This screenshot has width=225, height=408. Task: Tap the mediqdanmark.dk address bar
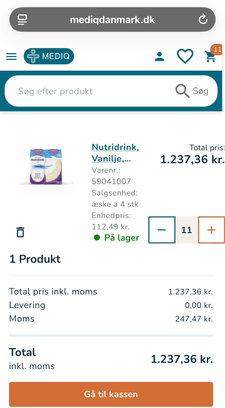[112, 20]
